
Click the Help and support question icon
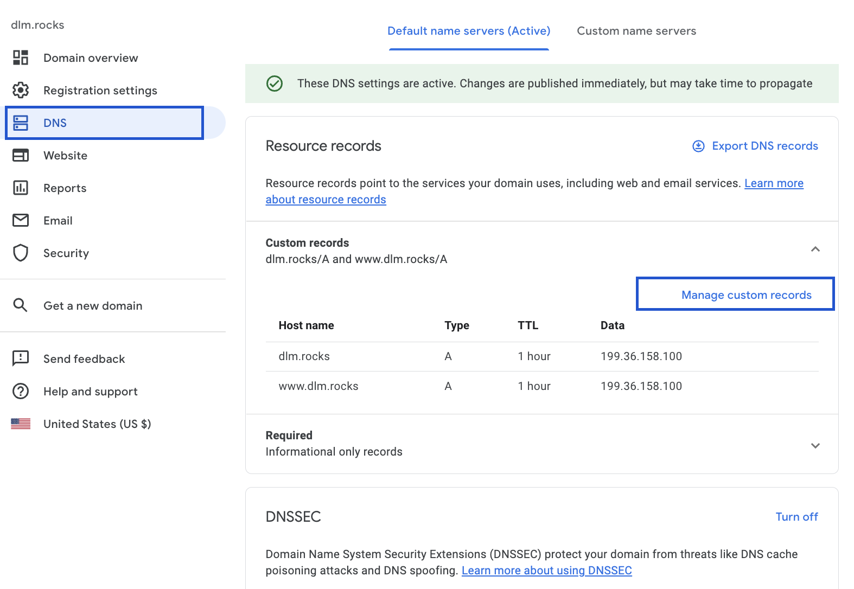[x=21, y=391]
